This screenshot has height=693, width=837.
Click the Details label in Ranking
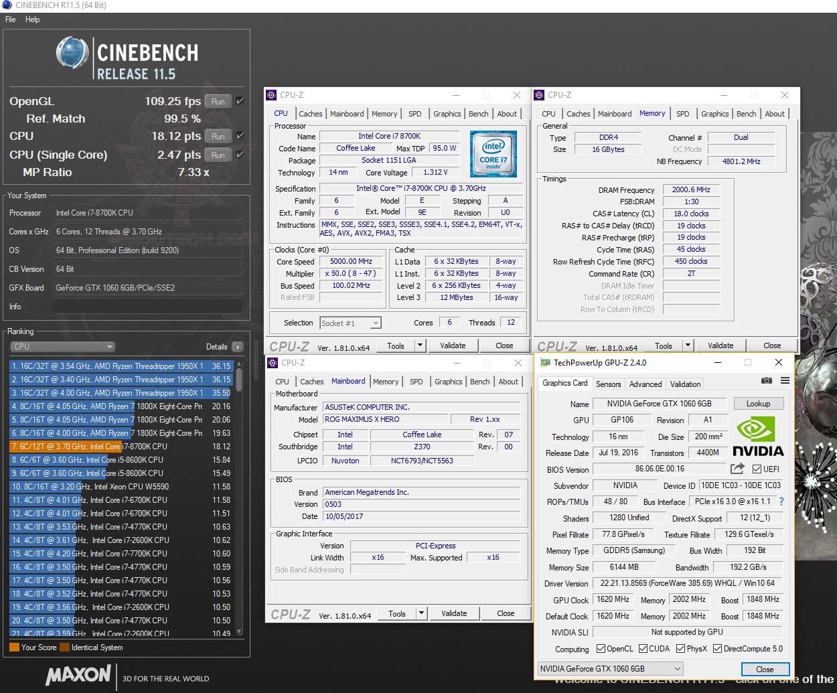[x=216, y=347]
